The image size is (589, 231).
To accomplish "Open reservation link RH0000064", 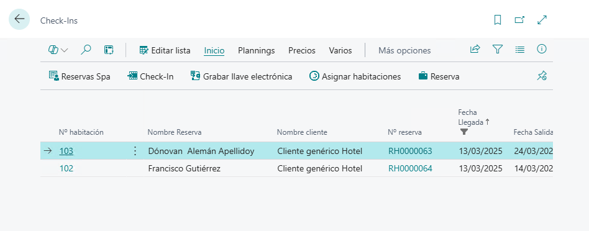I will 410,169.
